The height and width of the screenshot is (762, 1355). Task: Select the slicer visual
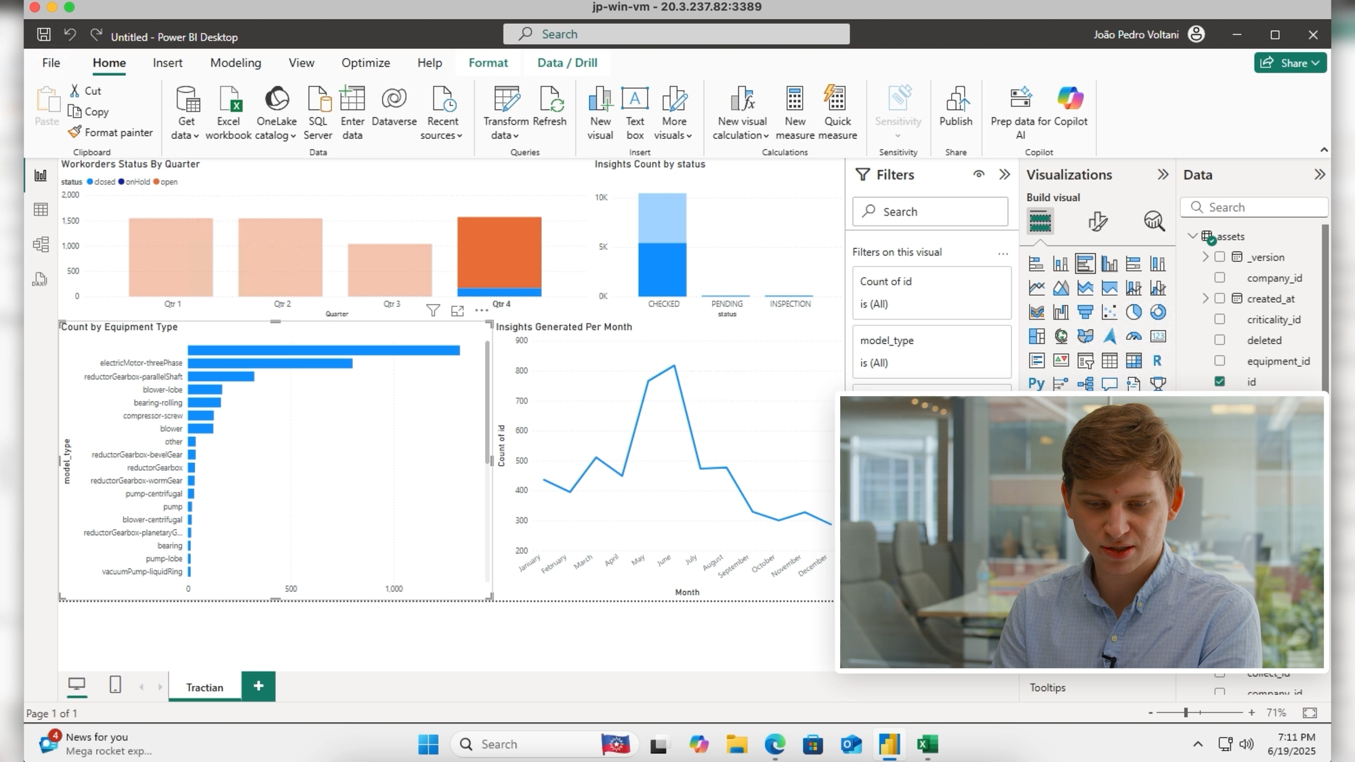(1085, 360)
